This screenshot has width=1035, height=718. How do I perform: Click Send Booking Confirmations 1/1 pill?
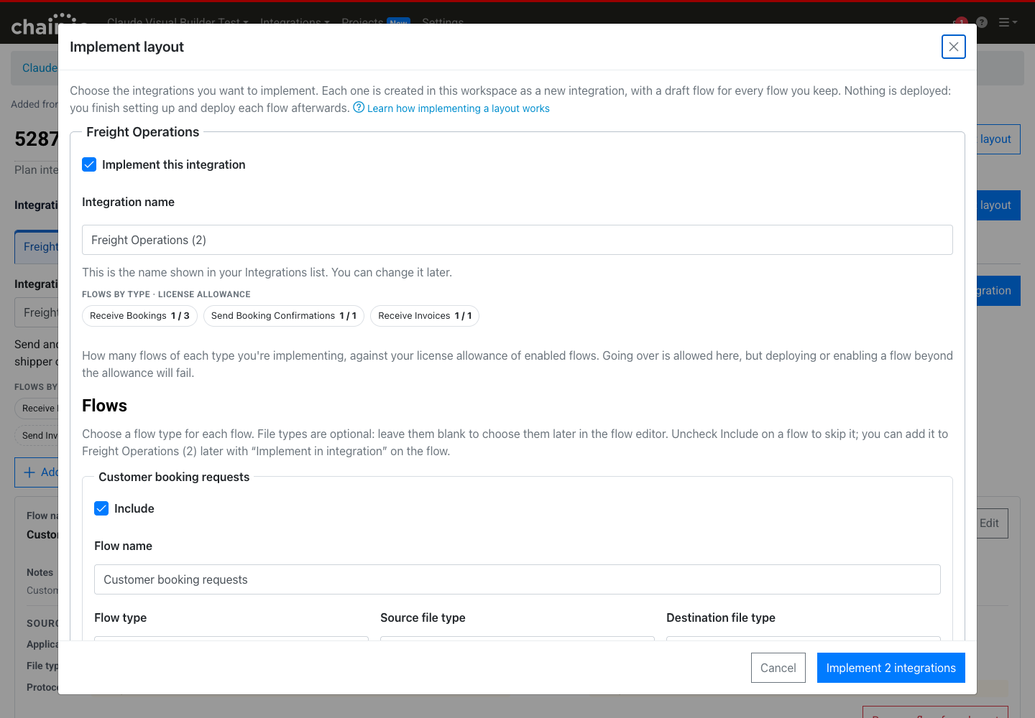(x=284, y=316)
